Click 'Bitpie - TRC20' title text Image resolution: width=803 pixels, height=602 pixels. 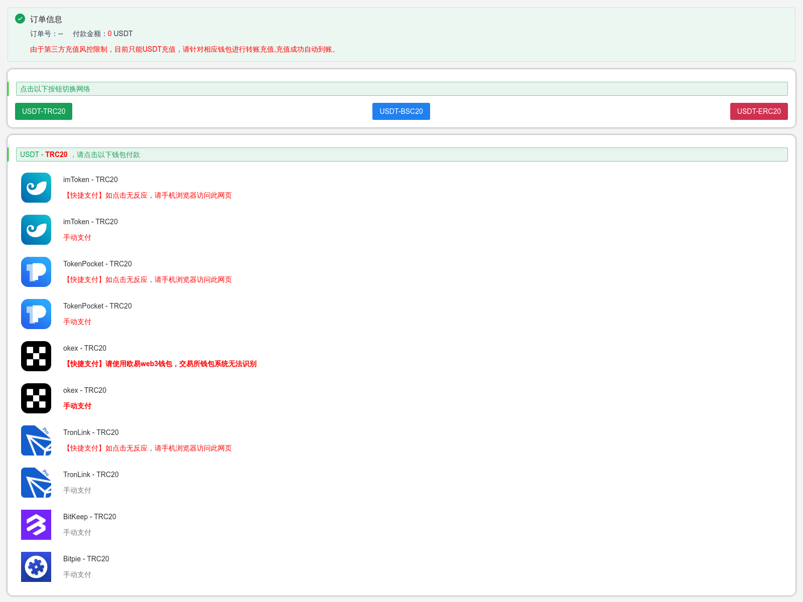point(86,559)
